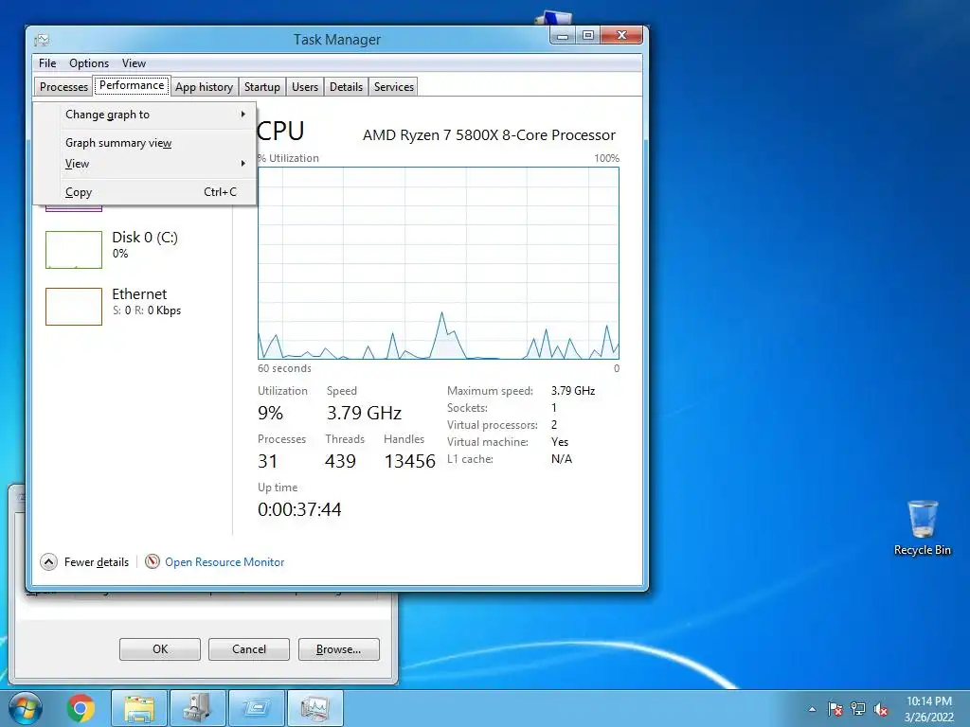Click the handles count 13456
Viewport: 970px width, 727px height.
(409, 461)
